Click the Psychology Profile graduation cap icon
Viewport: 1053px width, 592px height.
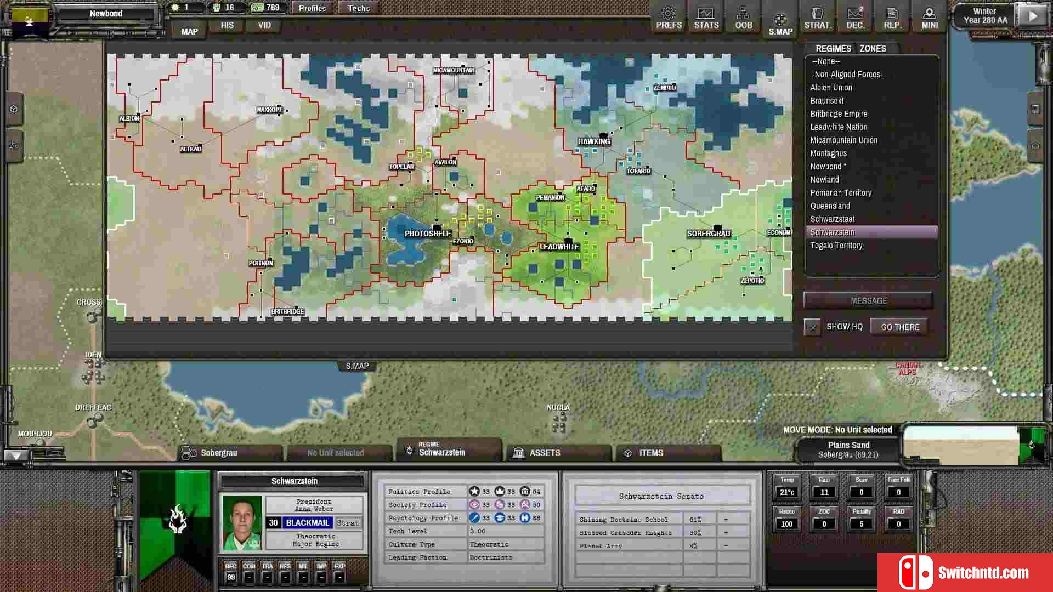point(500,517)
